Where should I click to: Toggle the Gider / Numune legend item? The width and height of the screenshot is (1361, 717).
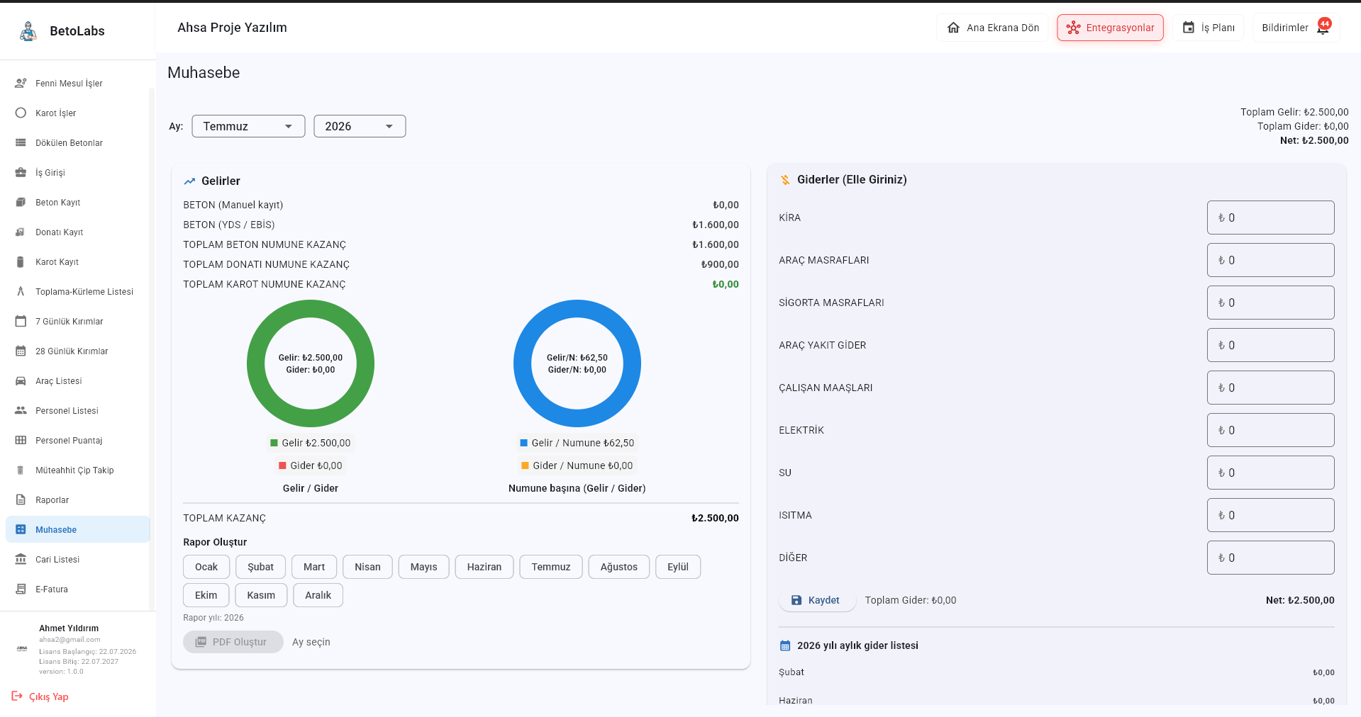point(577,465)
